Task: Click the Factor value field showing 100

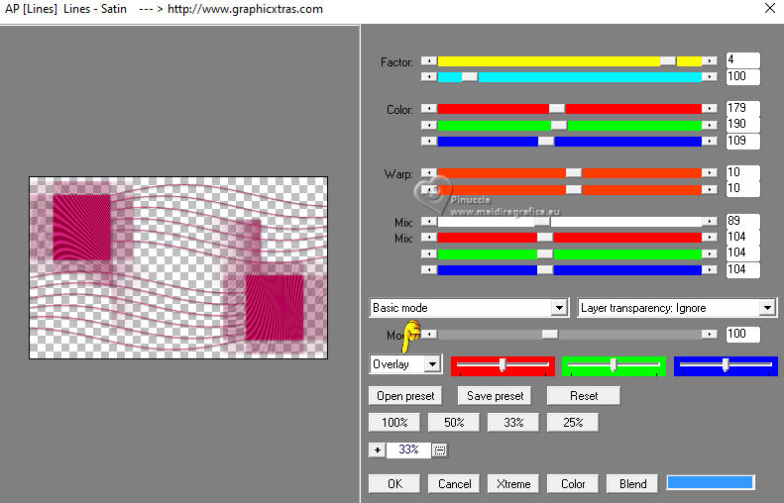Action: pos(743,76)
